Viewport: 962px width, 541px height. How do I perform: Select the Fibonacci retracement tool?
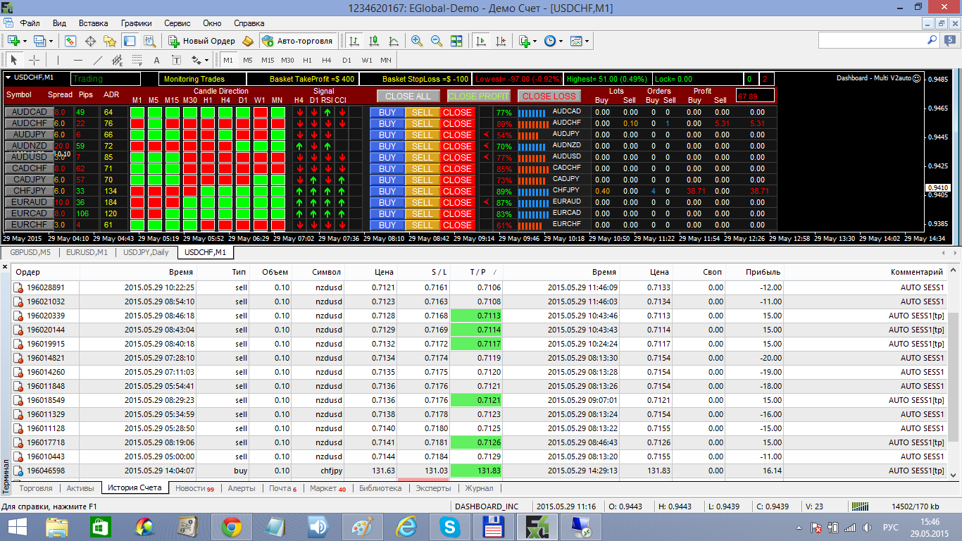point(137,60)
